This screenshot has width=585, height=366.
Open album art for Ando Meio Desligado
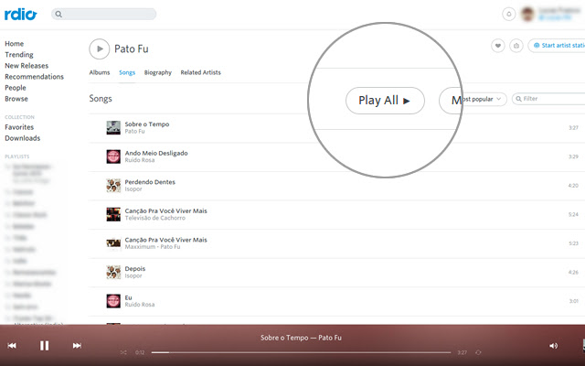[113, 156]
